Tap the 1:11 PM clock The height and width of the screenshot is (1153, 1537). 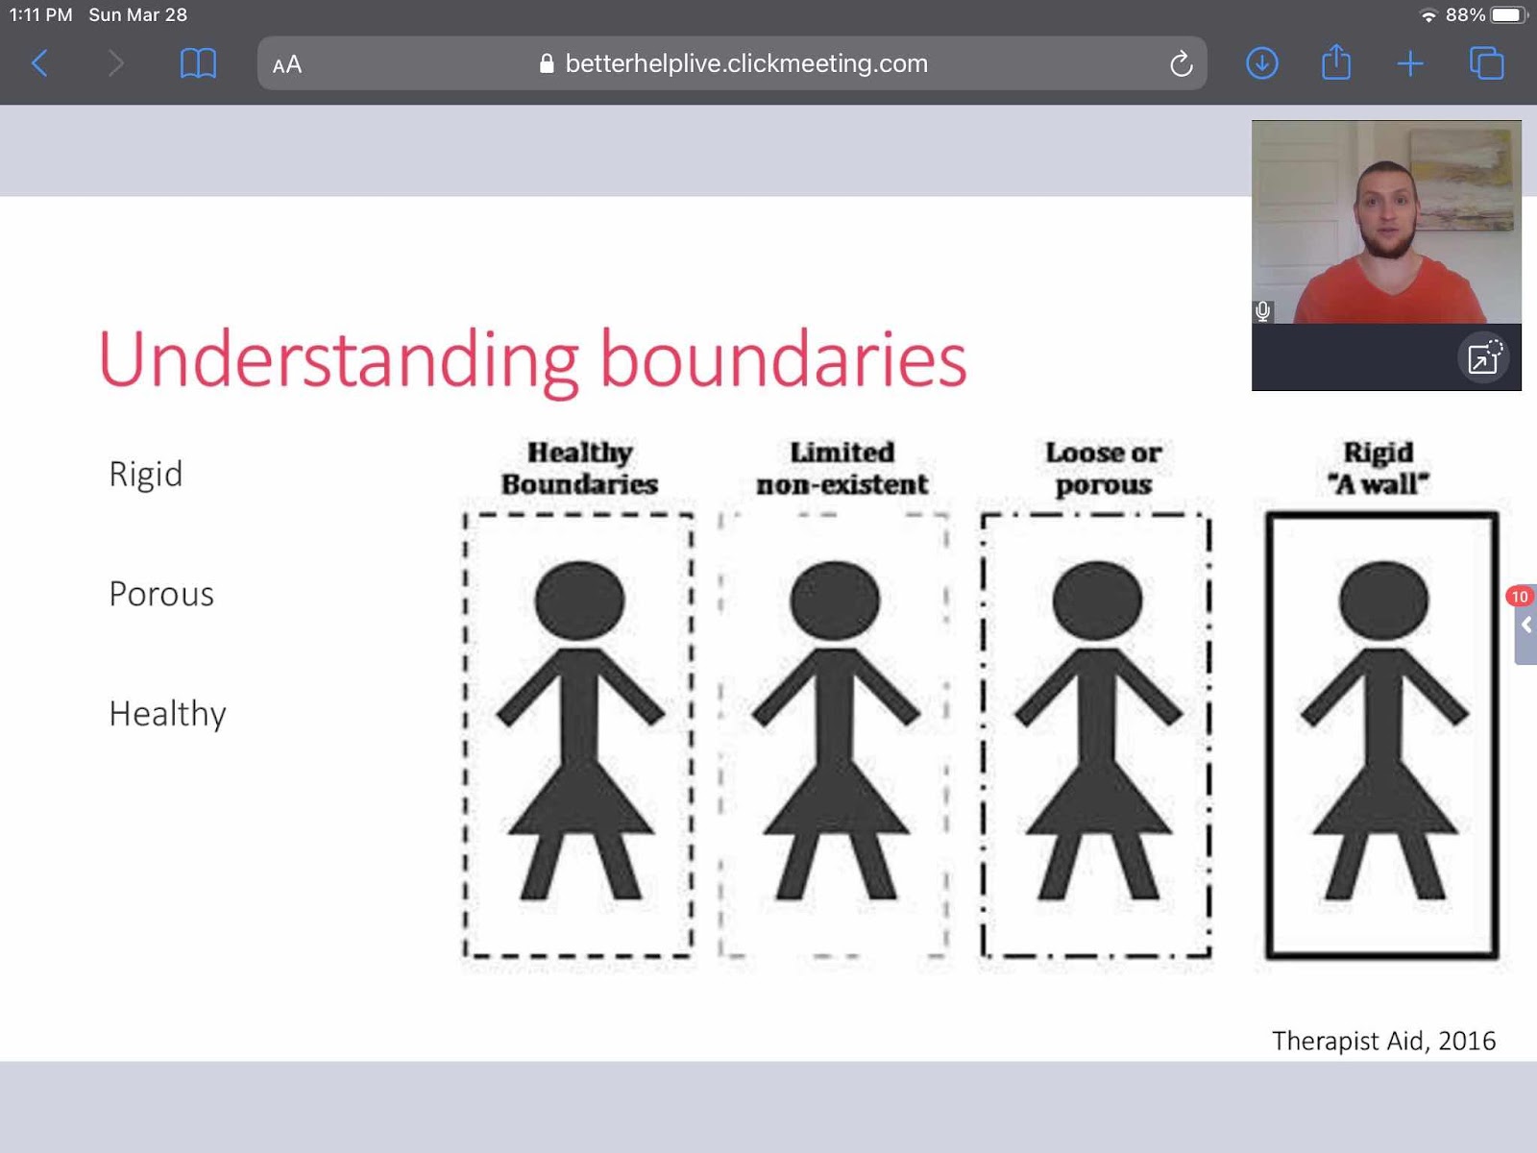click(x=40, y=14)
